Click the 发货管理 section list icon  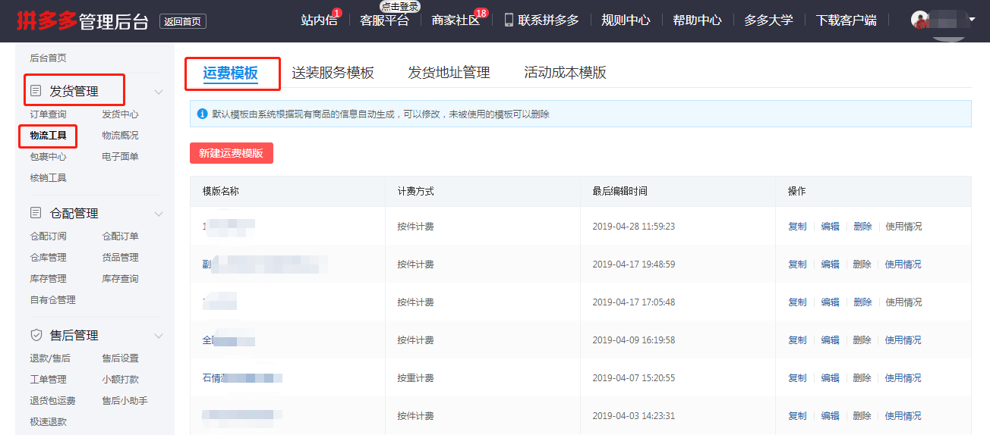pyautogui.click(x=36, y=91)
